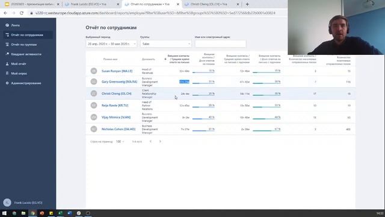The width and height of the screenshot is (385, 217).
Task: Open Word from the taskbar
Action: (70, 213)
